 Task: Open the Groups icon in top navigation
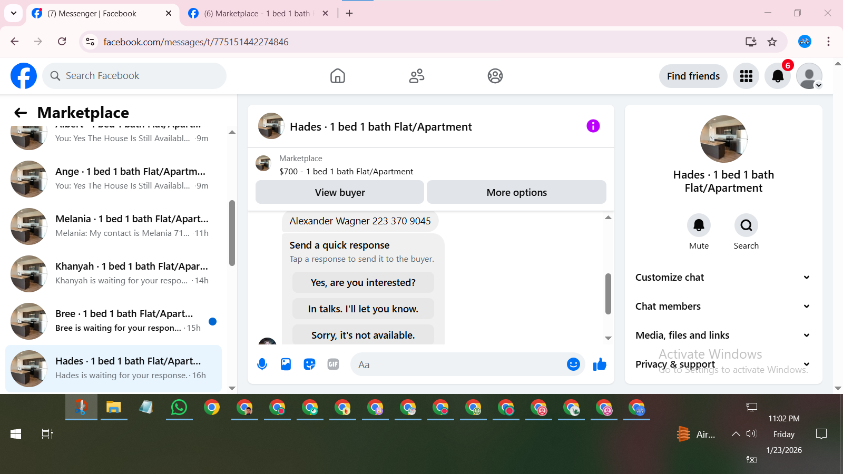click(495, 76)
